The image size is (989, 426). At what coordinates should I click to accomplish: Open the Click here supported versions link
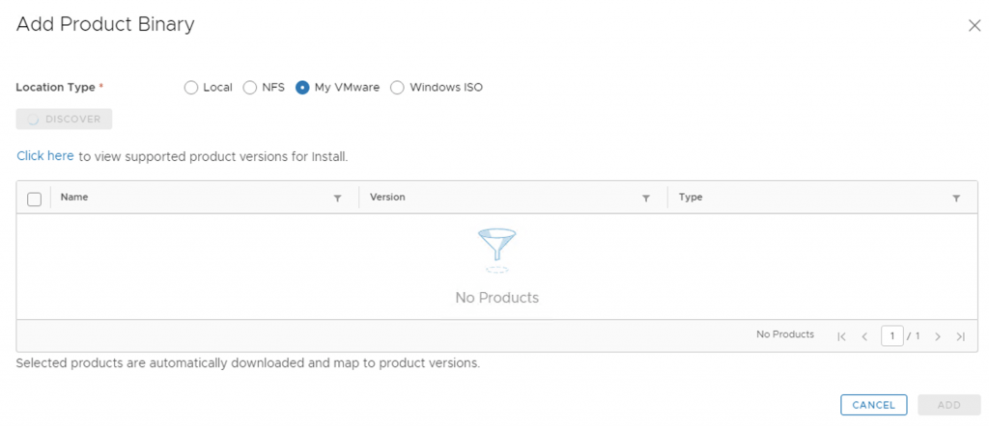click(x=45, y=156)
